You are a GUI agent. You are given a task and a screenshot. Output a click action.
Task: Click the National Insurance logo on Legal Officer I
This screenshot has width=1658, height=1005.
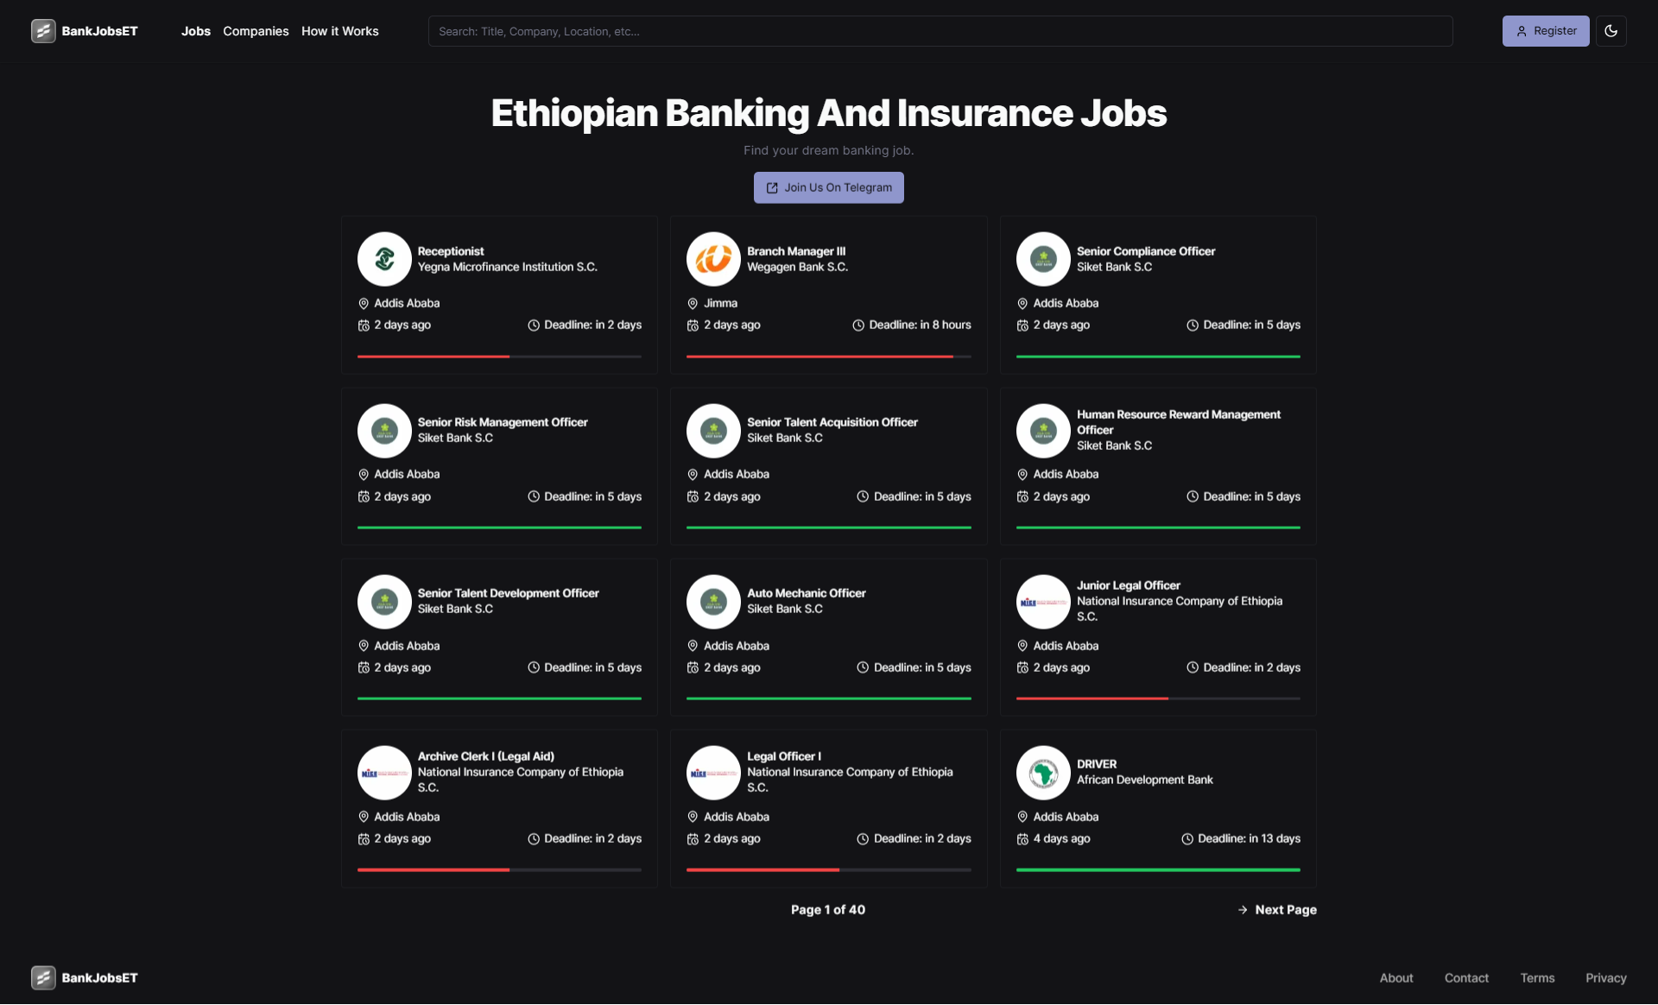coord(713,773)
